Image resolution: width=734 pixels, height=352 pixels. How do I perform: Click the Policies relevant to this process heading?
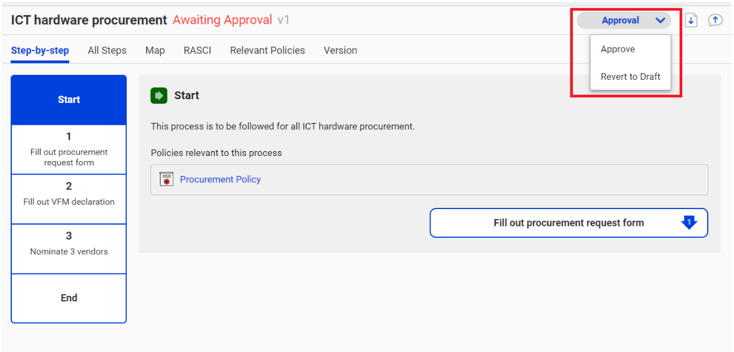click(216, 153)
